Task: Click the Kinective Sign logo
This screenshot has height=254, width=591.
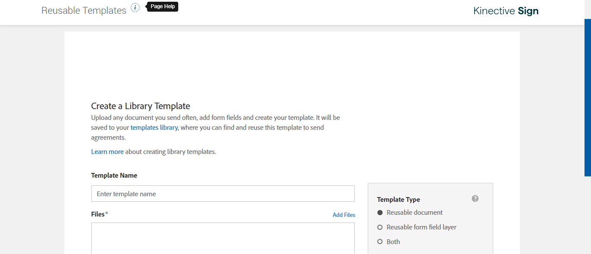Action: 506,11
